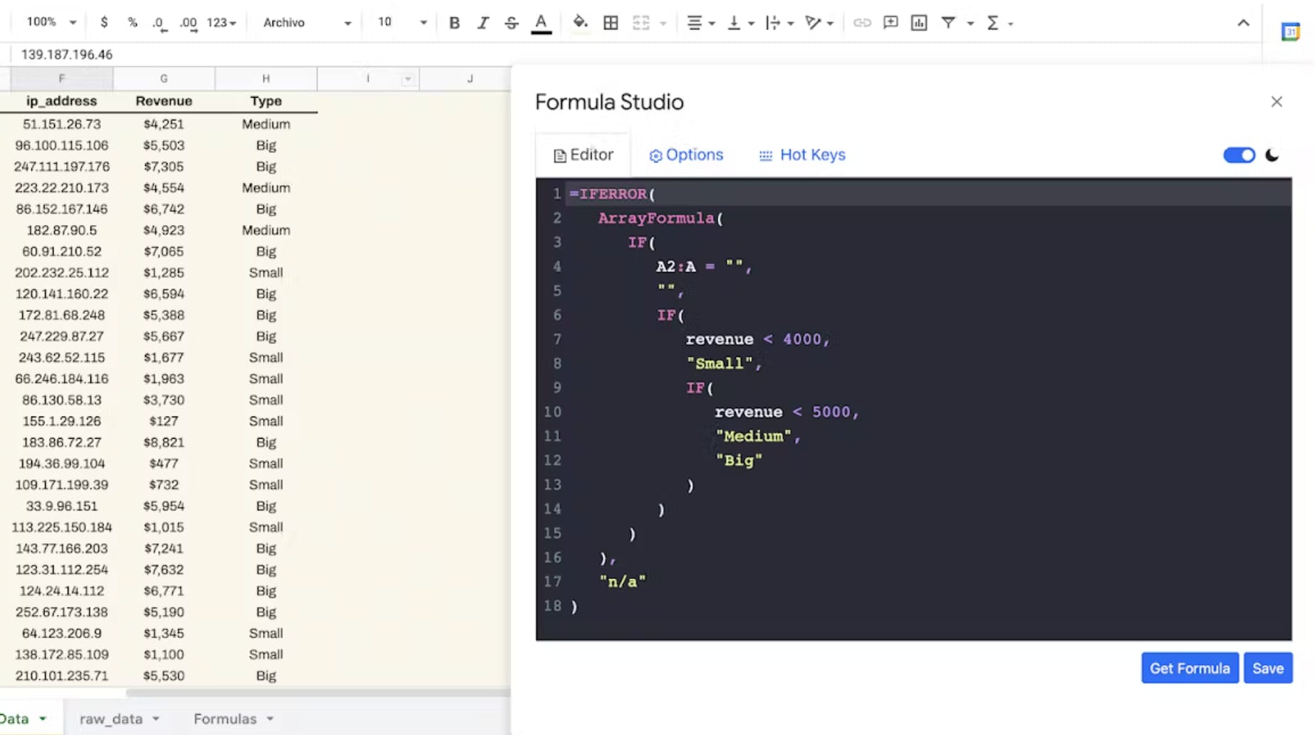
Task: Switch to Formulas sheet
Action: [x=225, y=719]
